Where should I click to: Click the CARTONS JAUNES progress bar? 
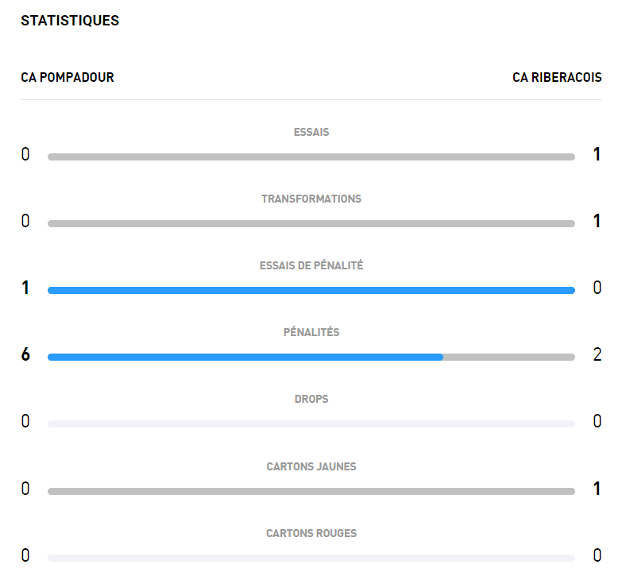(311, 492)
